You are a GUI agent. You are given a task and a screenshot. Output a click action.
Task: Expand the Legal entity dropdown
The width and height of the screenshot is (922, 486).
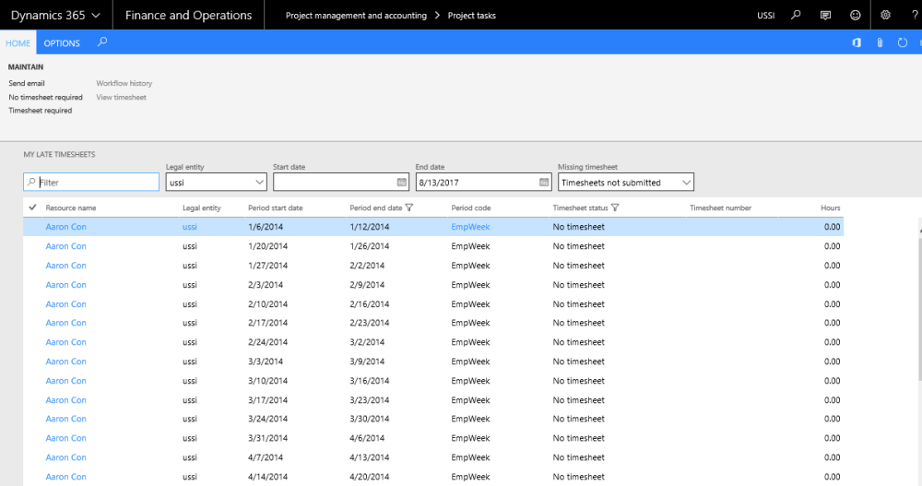(258, 183)
